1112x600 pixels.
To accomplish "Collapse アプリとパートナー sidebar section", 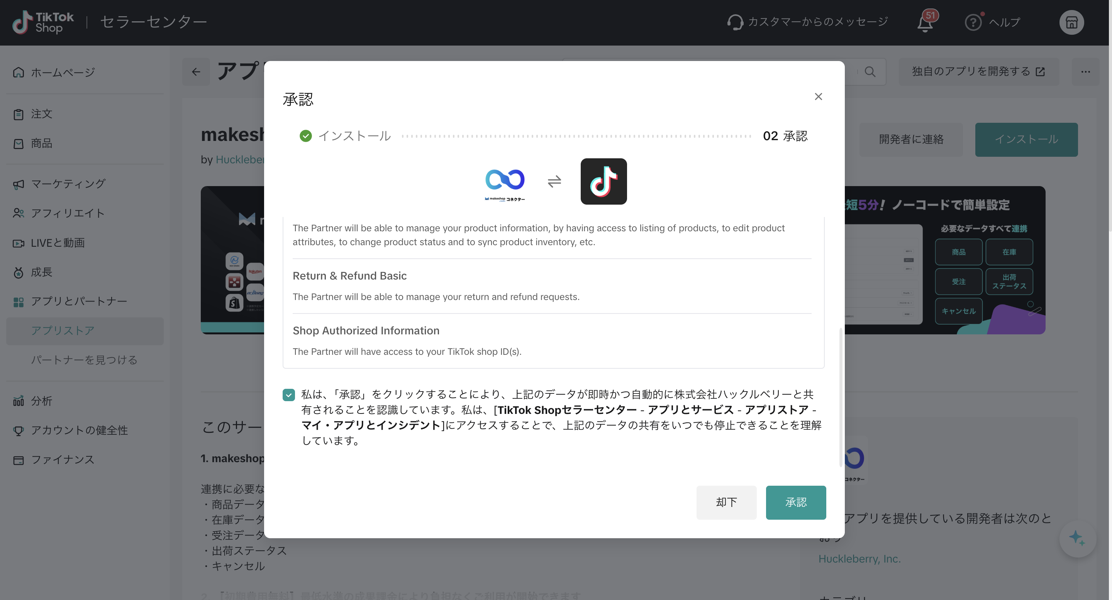I will [x=79, y=302].
